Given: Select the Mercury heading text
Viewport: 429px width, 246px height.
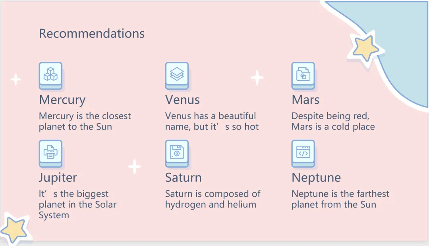Looking at the screenshot, I should [x=62, y=100].
